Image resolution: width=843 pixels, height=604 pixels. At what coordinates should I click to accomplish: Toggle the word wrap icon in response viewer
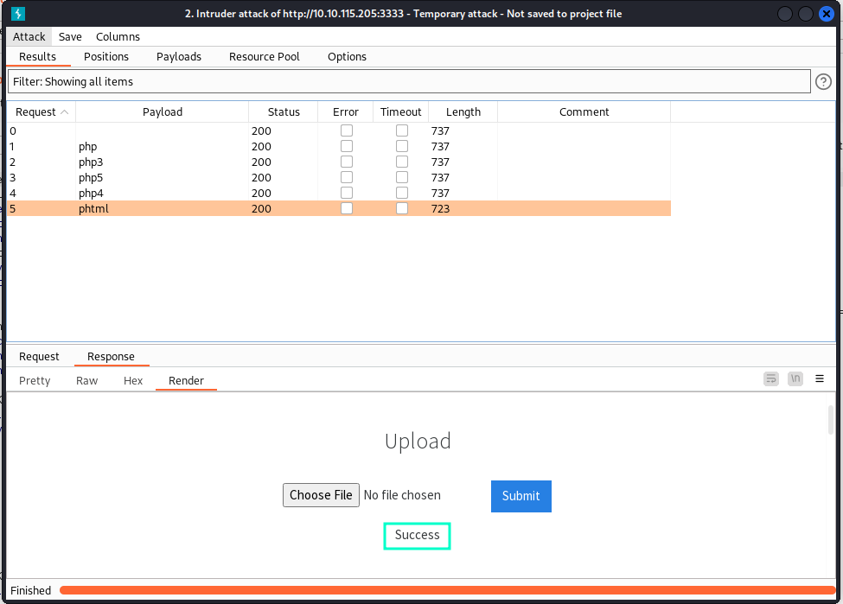(771, 378)
